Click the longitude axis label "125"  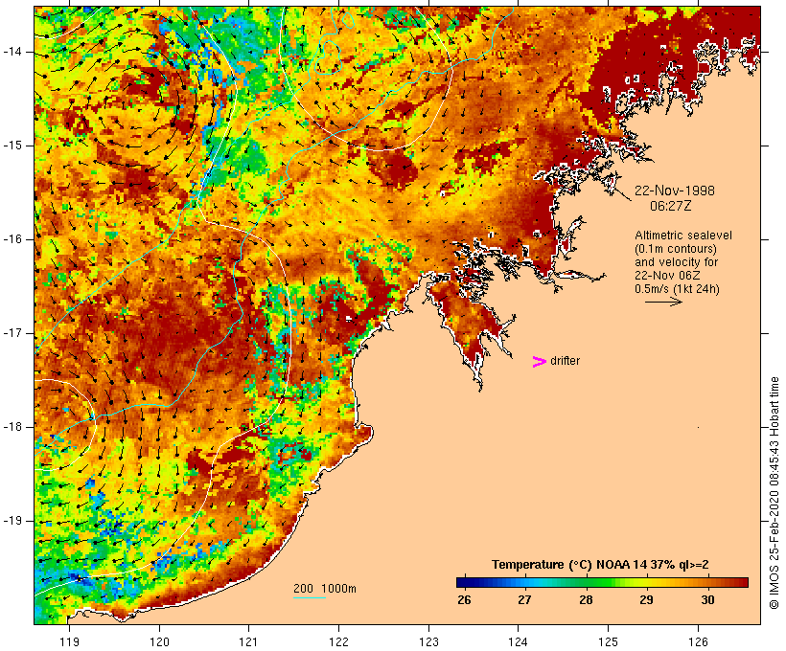(609, 641)
